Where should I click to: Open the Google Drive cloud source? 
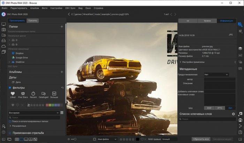click(x=20, y=58)
